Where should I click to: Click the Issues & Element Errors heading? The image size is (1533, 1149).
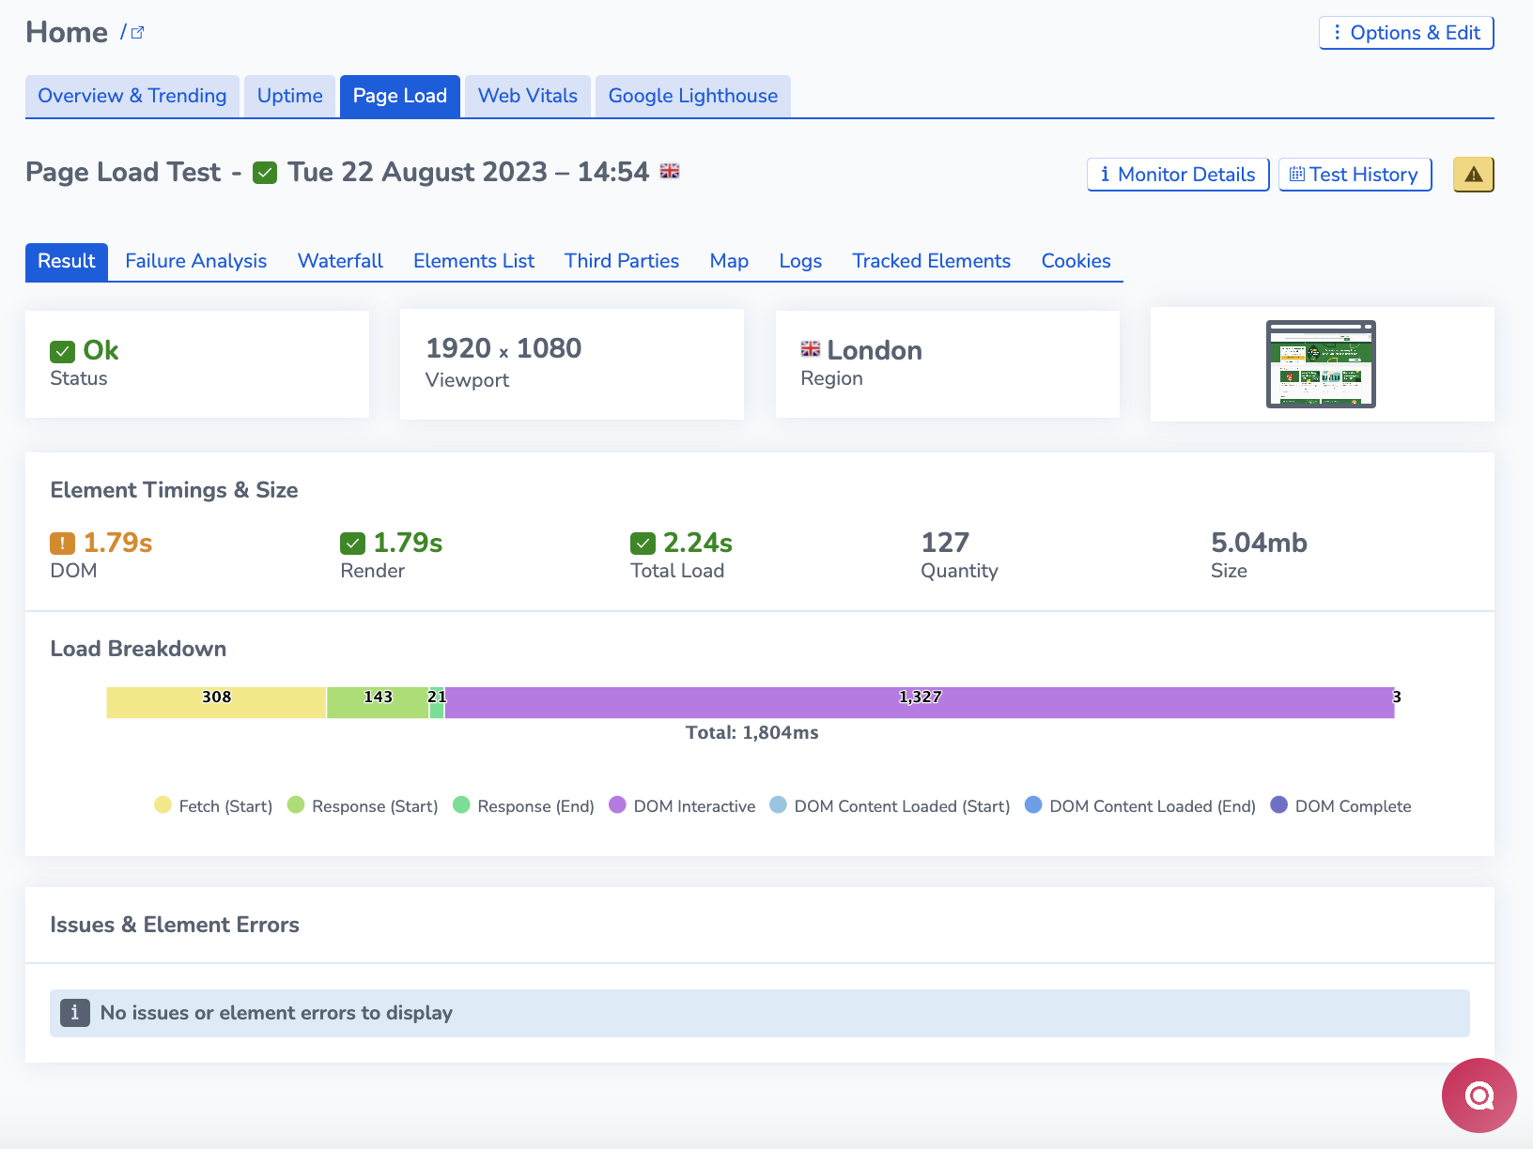click(x=175, y=925)
